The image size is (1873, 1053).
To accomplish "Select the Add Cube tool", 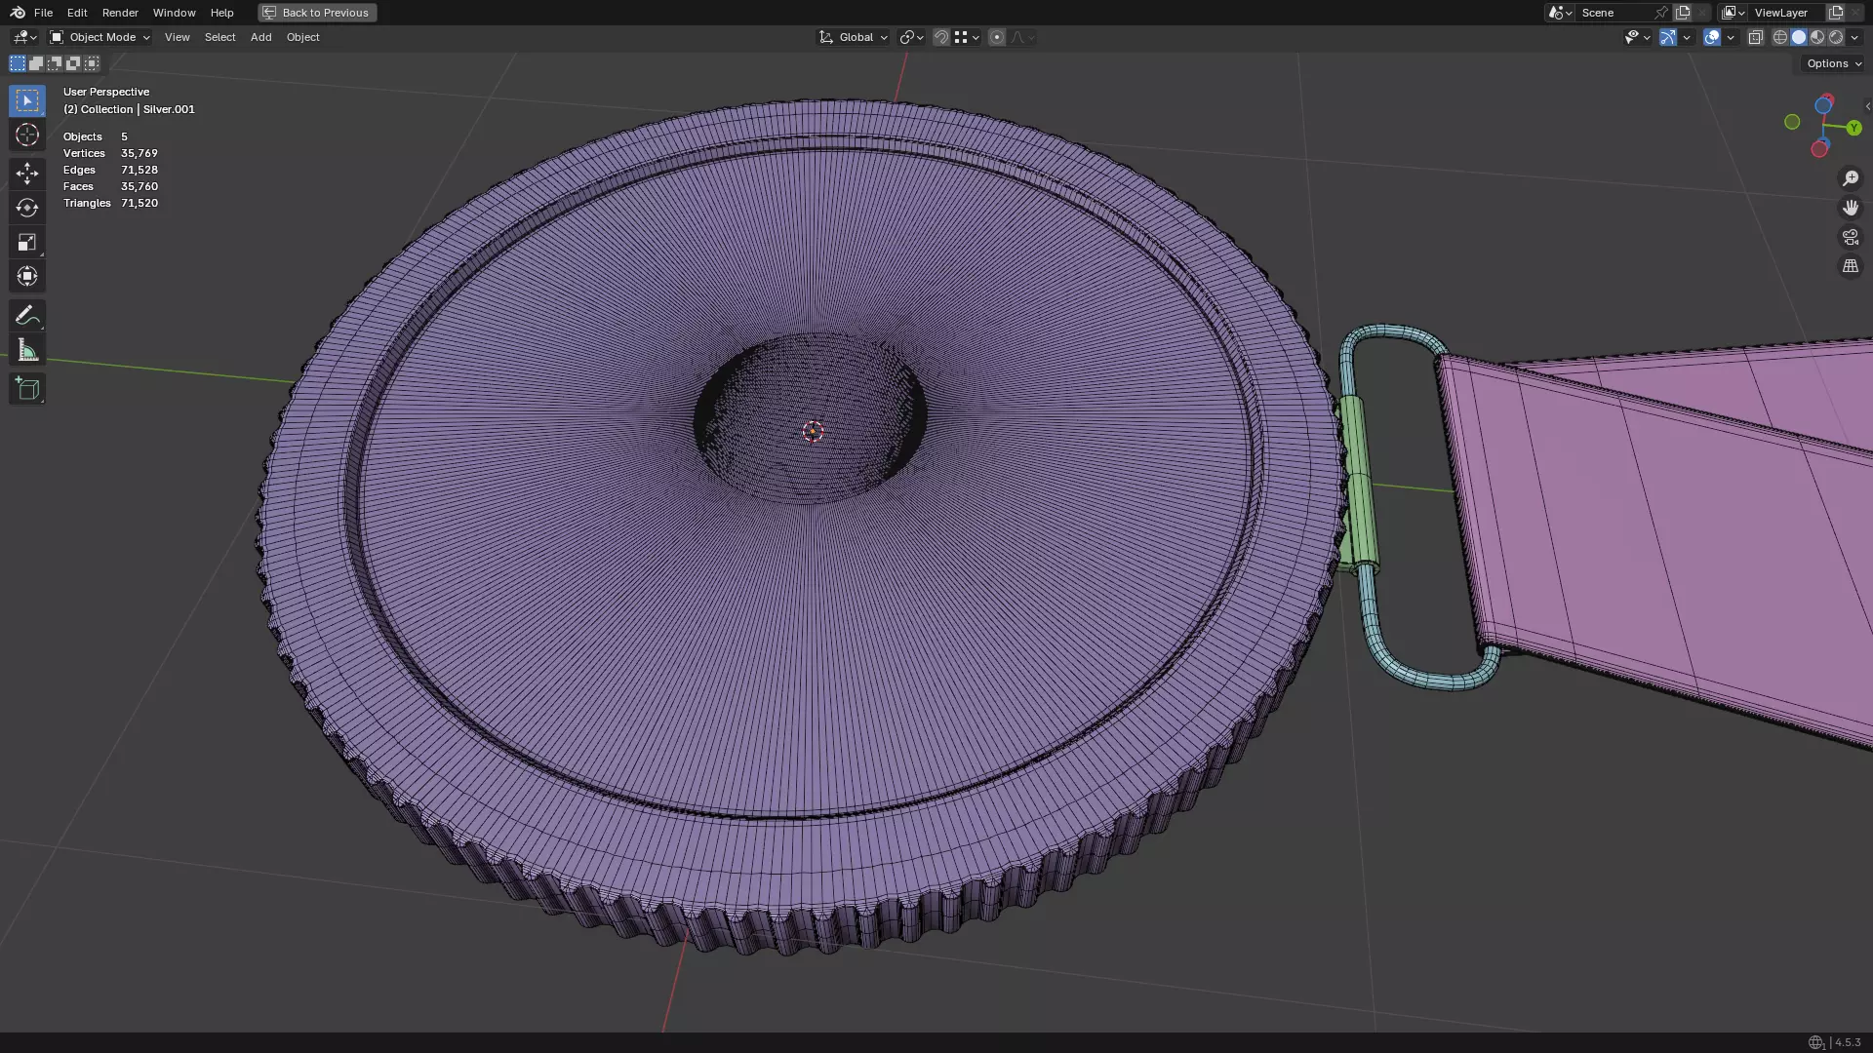I will point(27,389).
